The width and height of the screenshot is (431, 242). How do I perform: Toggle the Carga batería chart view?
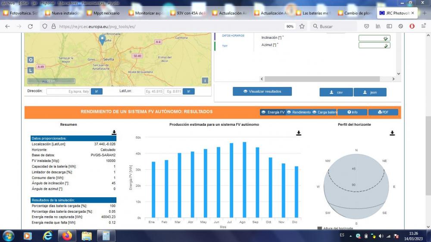(x=324, y=112)
